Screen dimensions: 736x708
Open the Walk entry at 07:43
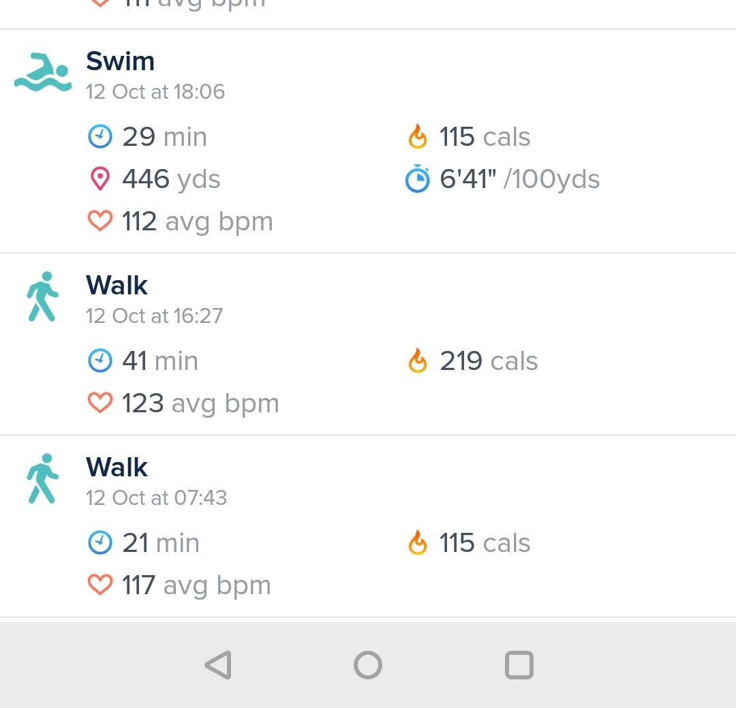tap(117, 467)
